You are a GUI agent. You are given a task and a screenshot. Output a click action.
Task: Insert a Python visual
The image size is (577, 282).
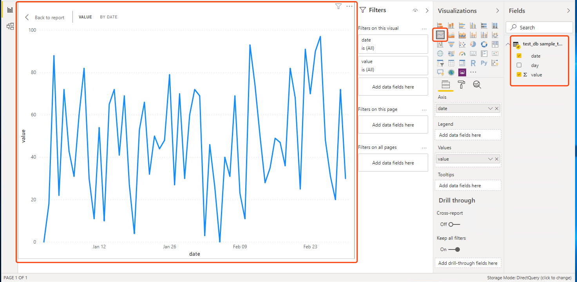[484, 63]
